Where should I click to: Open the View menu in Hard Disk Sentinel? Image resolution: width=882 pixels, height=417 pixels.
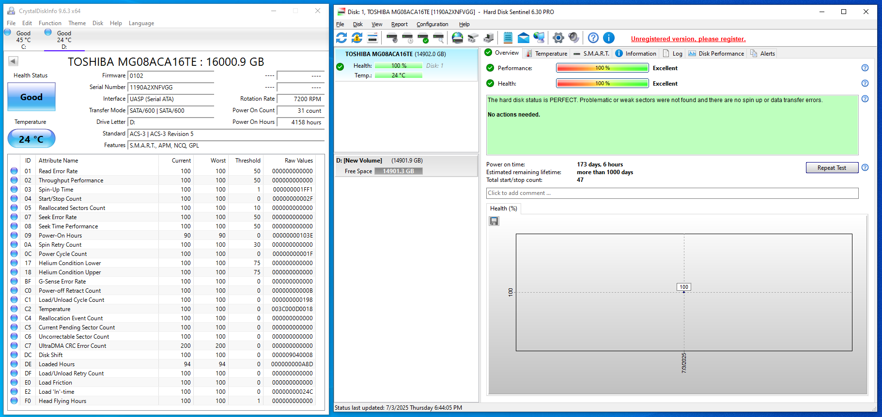pos(377,24)
